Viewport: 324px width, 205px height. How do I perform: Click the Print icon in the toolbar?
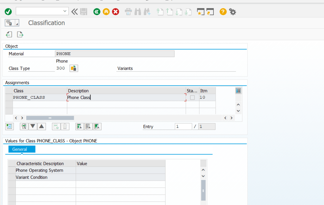pyautogui.click(x=128, y=11)
